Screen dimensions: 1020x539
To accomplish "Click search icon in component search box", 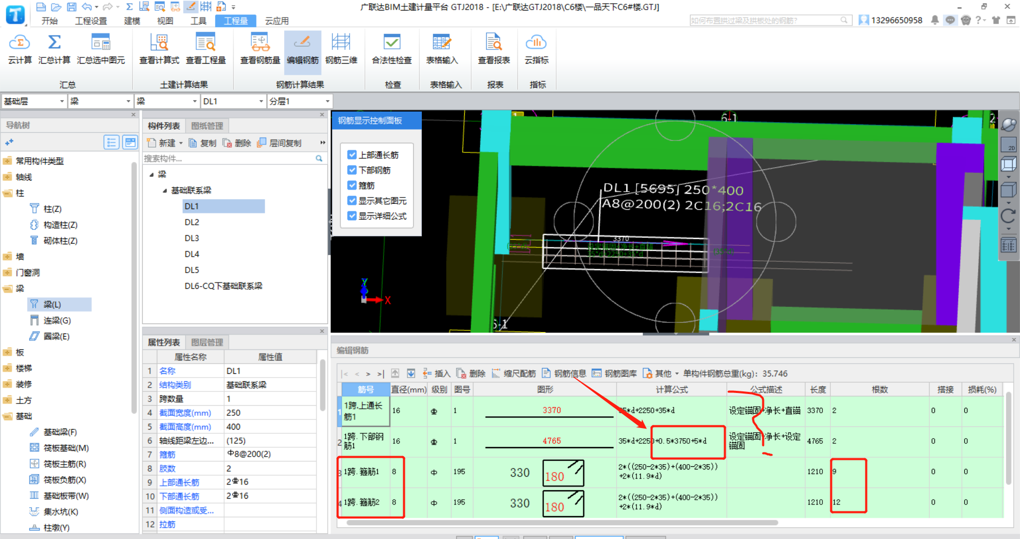I will 319,158.
